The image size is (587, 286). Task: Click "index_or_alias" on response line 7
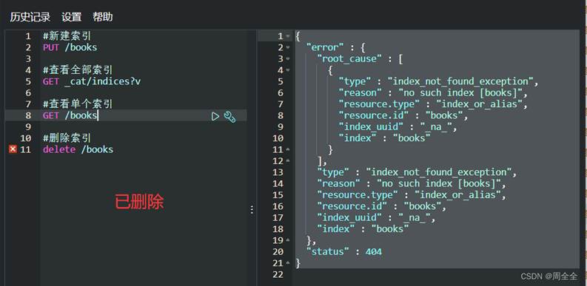pyautogui.click(x=481, y=104)
